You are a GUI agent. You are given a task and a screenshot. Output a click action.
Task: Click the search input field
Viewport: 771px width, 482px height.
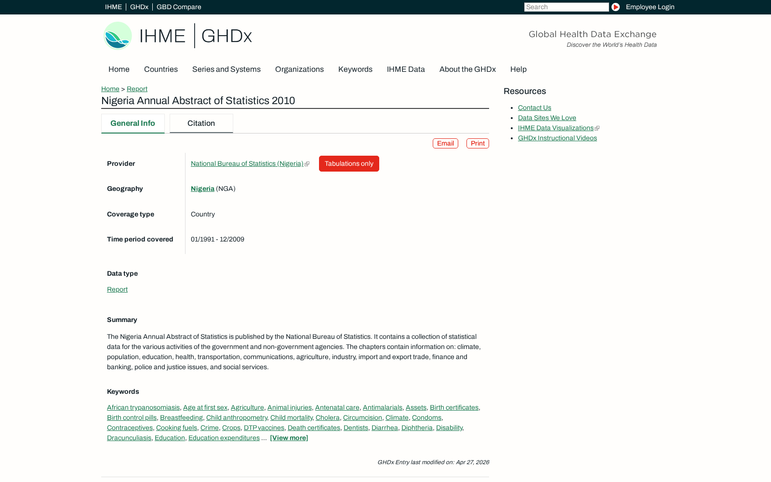[x=567, y=7]
